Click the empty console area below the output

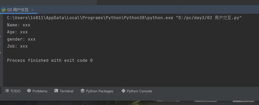pos(130,75)
